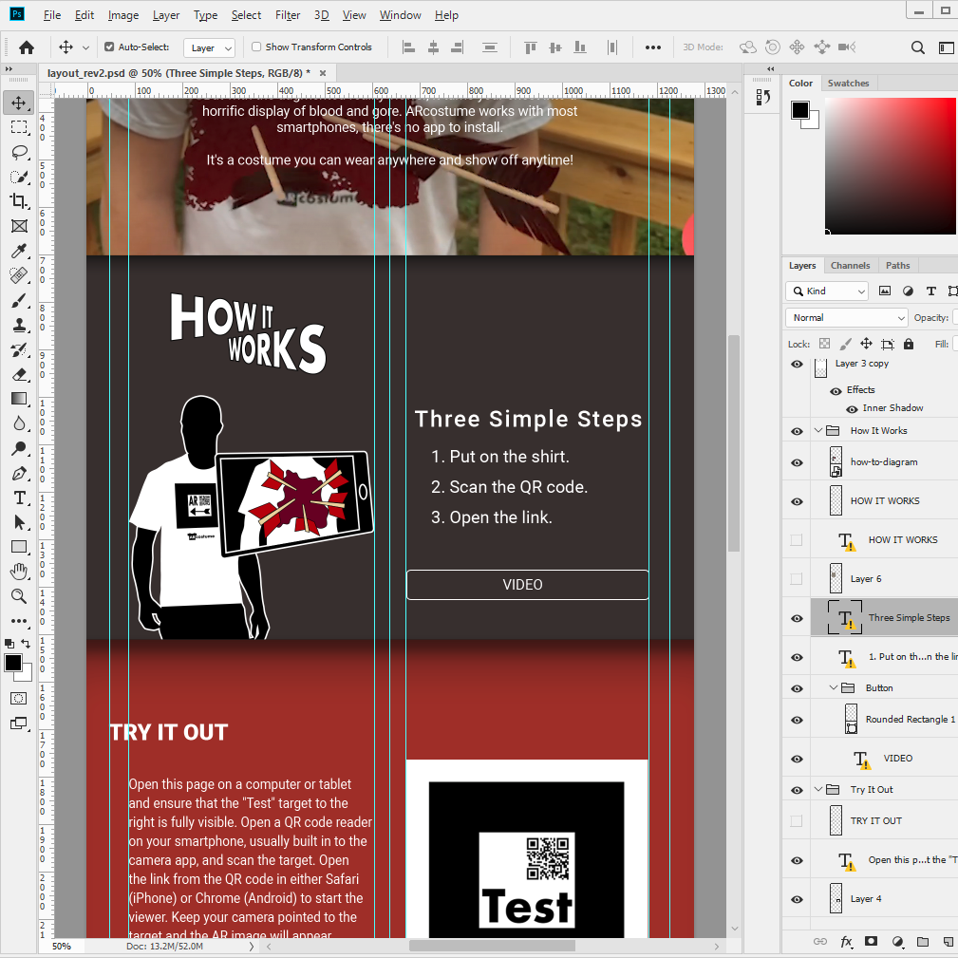Click the lock all padlock button
Viewport: 958px width, 958px height.
point(909,344)
